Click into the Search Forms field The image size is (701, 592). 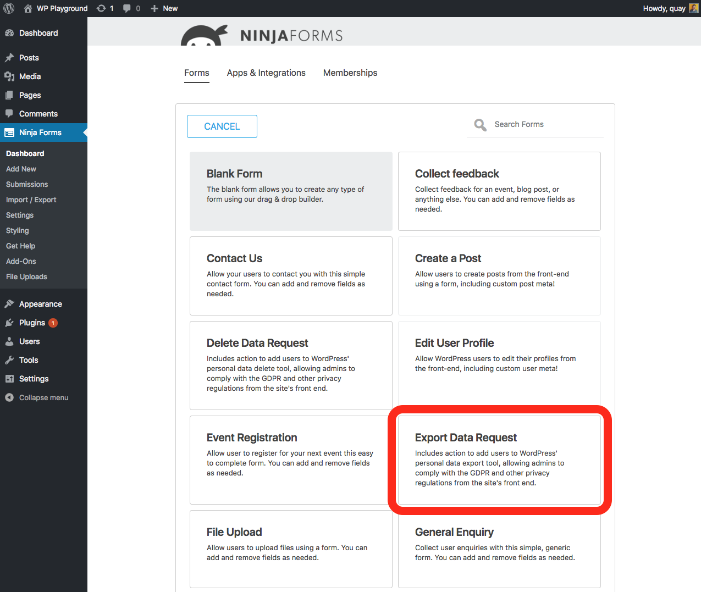tap(544, 124)
